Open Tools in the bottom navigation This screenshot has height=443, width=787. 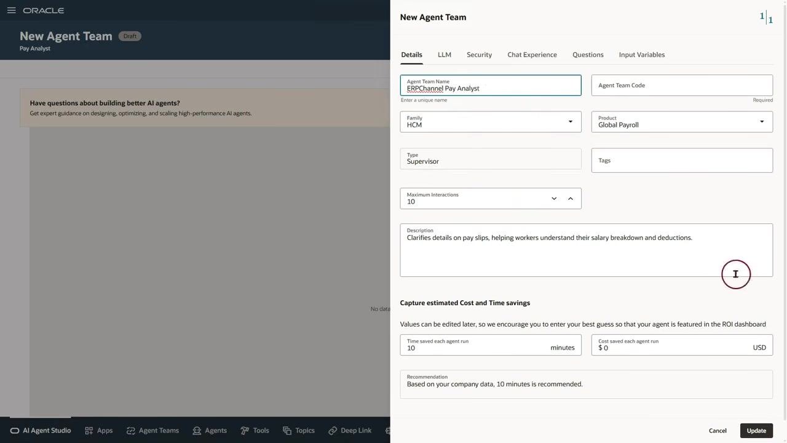[x=255, y=431]
